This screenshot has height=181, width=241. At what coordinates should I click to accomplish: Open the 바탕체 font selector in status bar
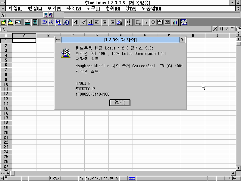[x=64, y=178]
